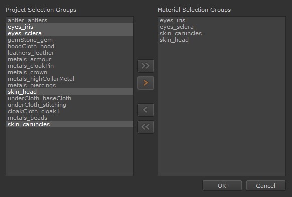The height and width of the screenshot is (197, 292).
Task: Select cloakCloth_cloak1 in the project list
Action: (70, 111)
